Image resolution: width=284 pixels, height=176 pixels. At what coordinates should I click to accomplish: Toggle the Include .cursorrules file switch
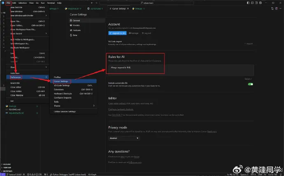(250, 84)
